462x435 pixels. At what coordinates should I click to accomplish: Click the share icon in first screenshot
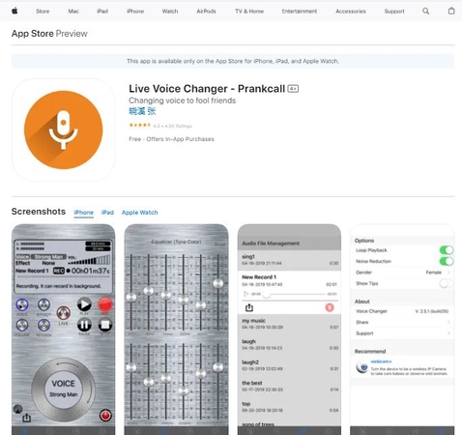pos(27,418)
